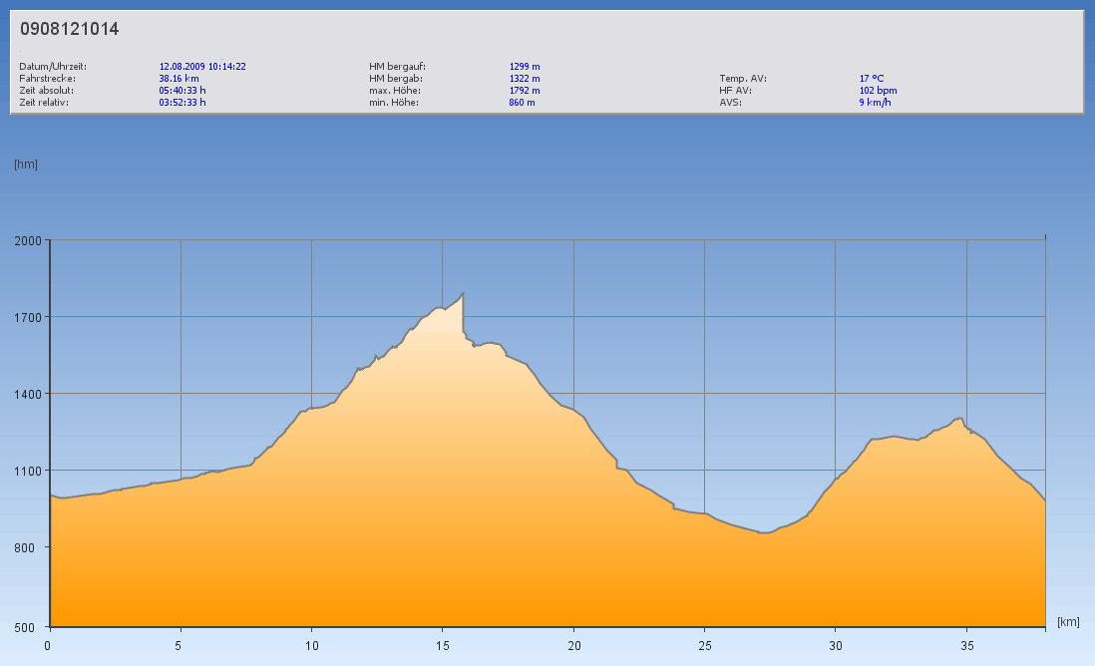Select the max. Höhe value 1792 m

(x=525, y=91)
